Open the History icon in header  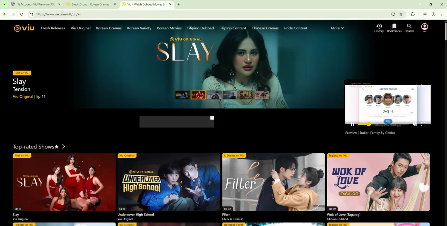click(379, 28)
